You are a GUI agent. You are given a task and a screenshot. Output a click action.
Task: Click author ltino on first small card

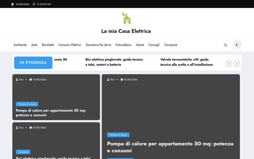(x=21, y=79)
